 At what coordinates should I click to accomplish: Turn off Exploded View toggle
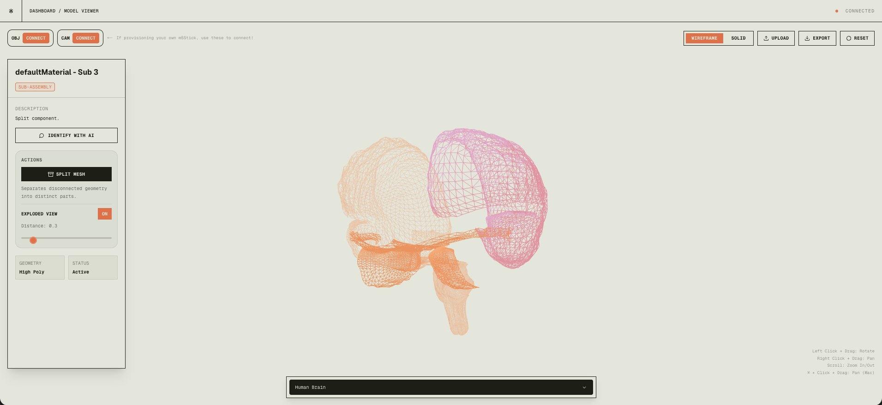click(105, 214)
